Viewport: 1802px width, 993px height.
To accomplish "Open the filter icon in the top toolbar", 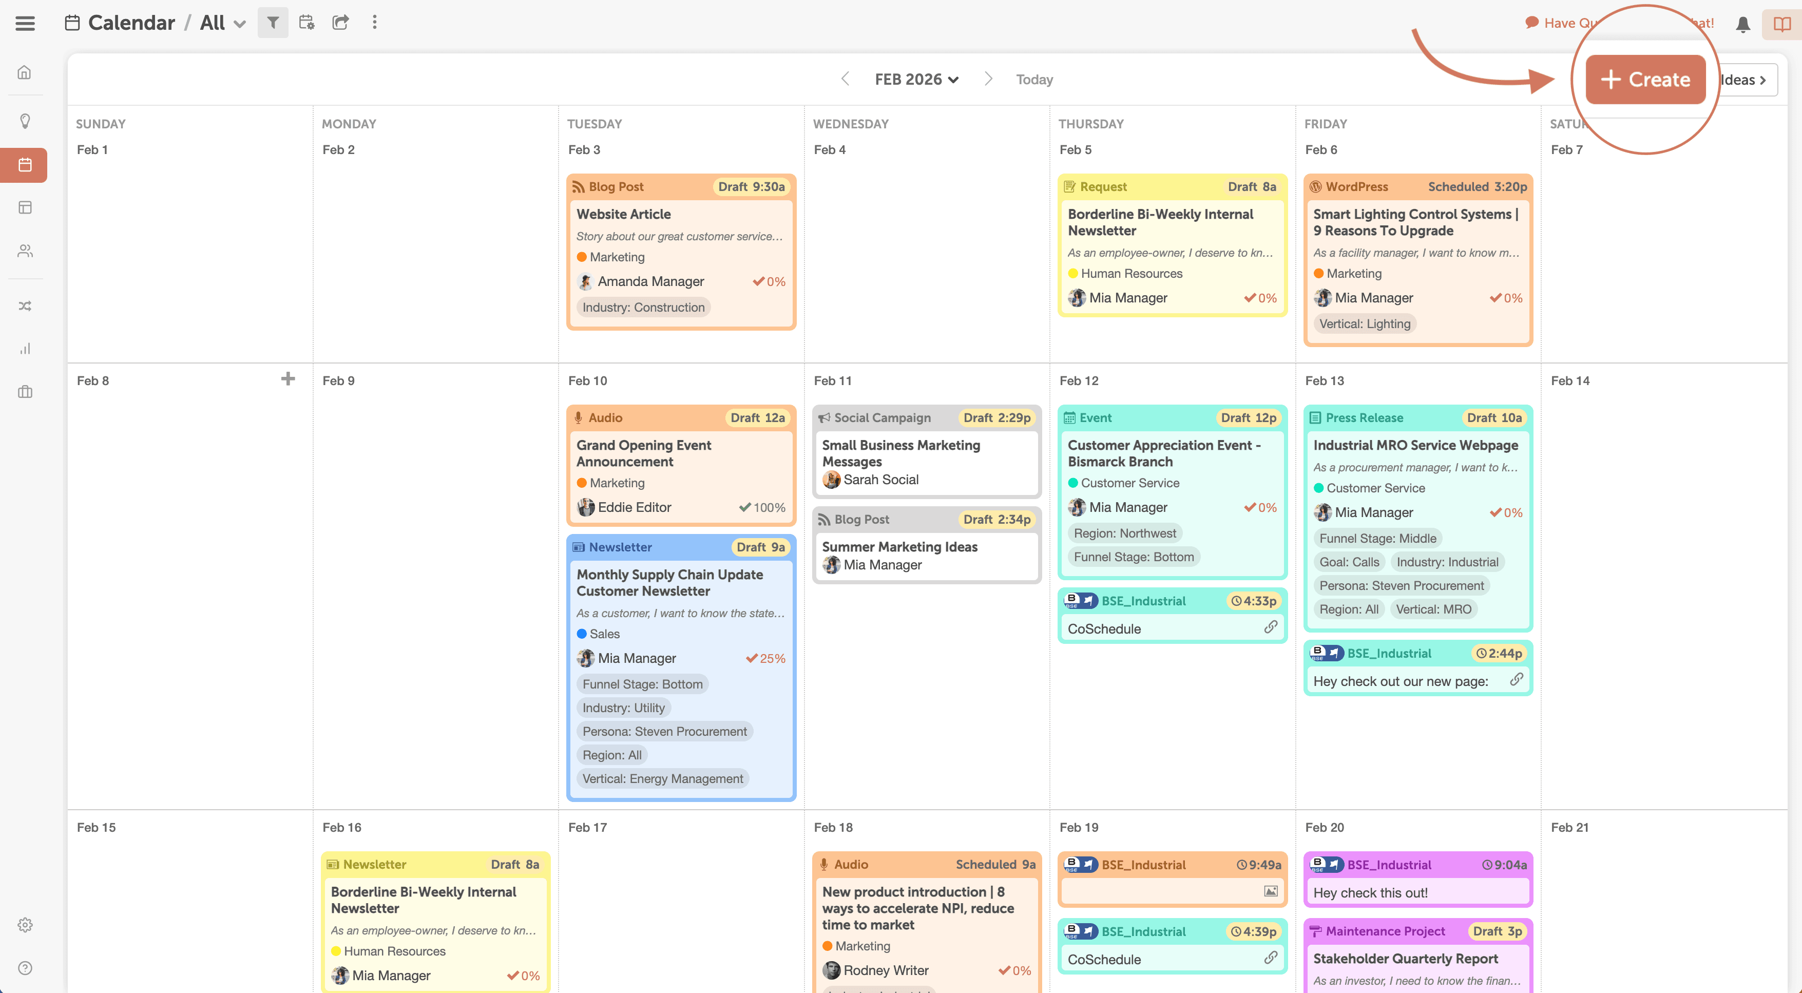I will 273,23.
